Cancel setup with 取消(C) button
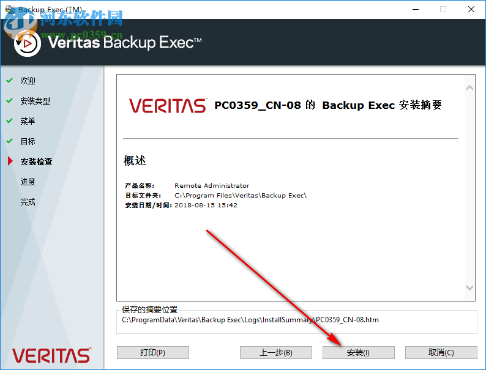Image resolution: width=486 pixels, height=370 pixels. tap(441, 352)
